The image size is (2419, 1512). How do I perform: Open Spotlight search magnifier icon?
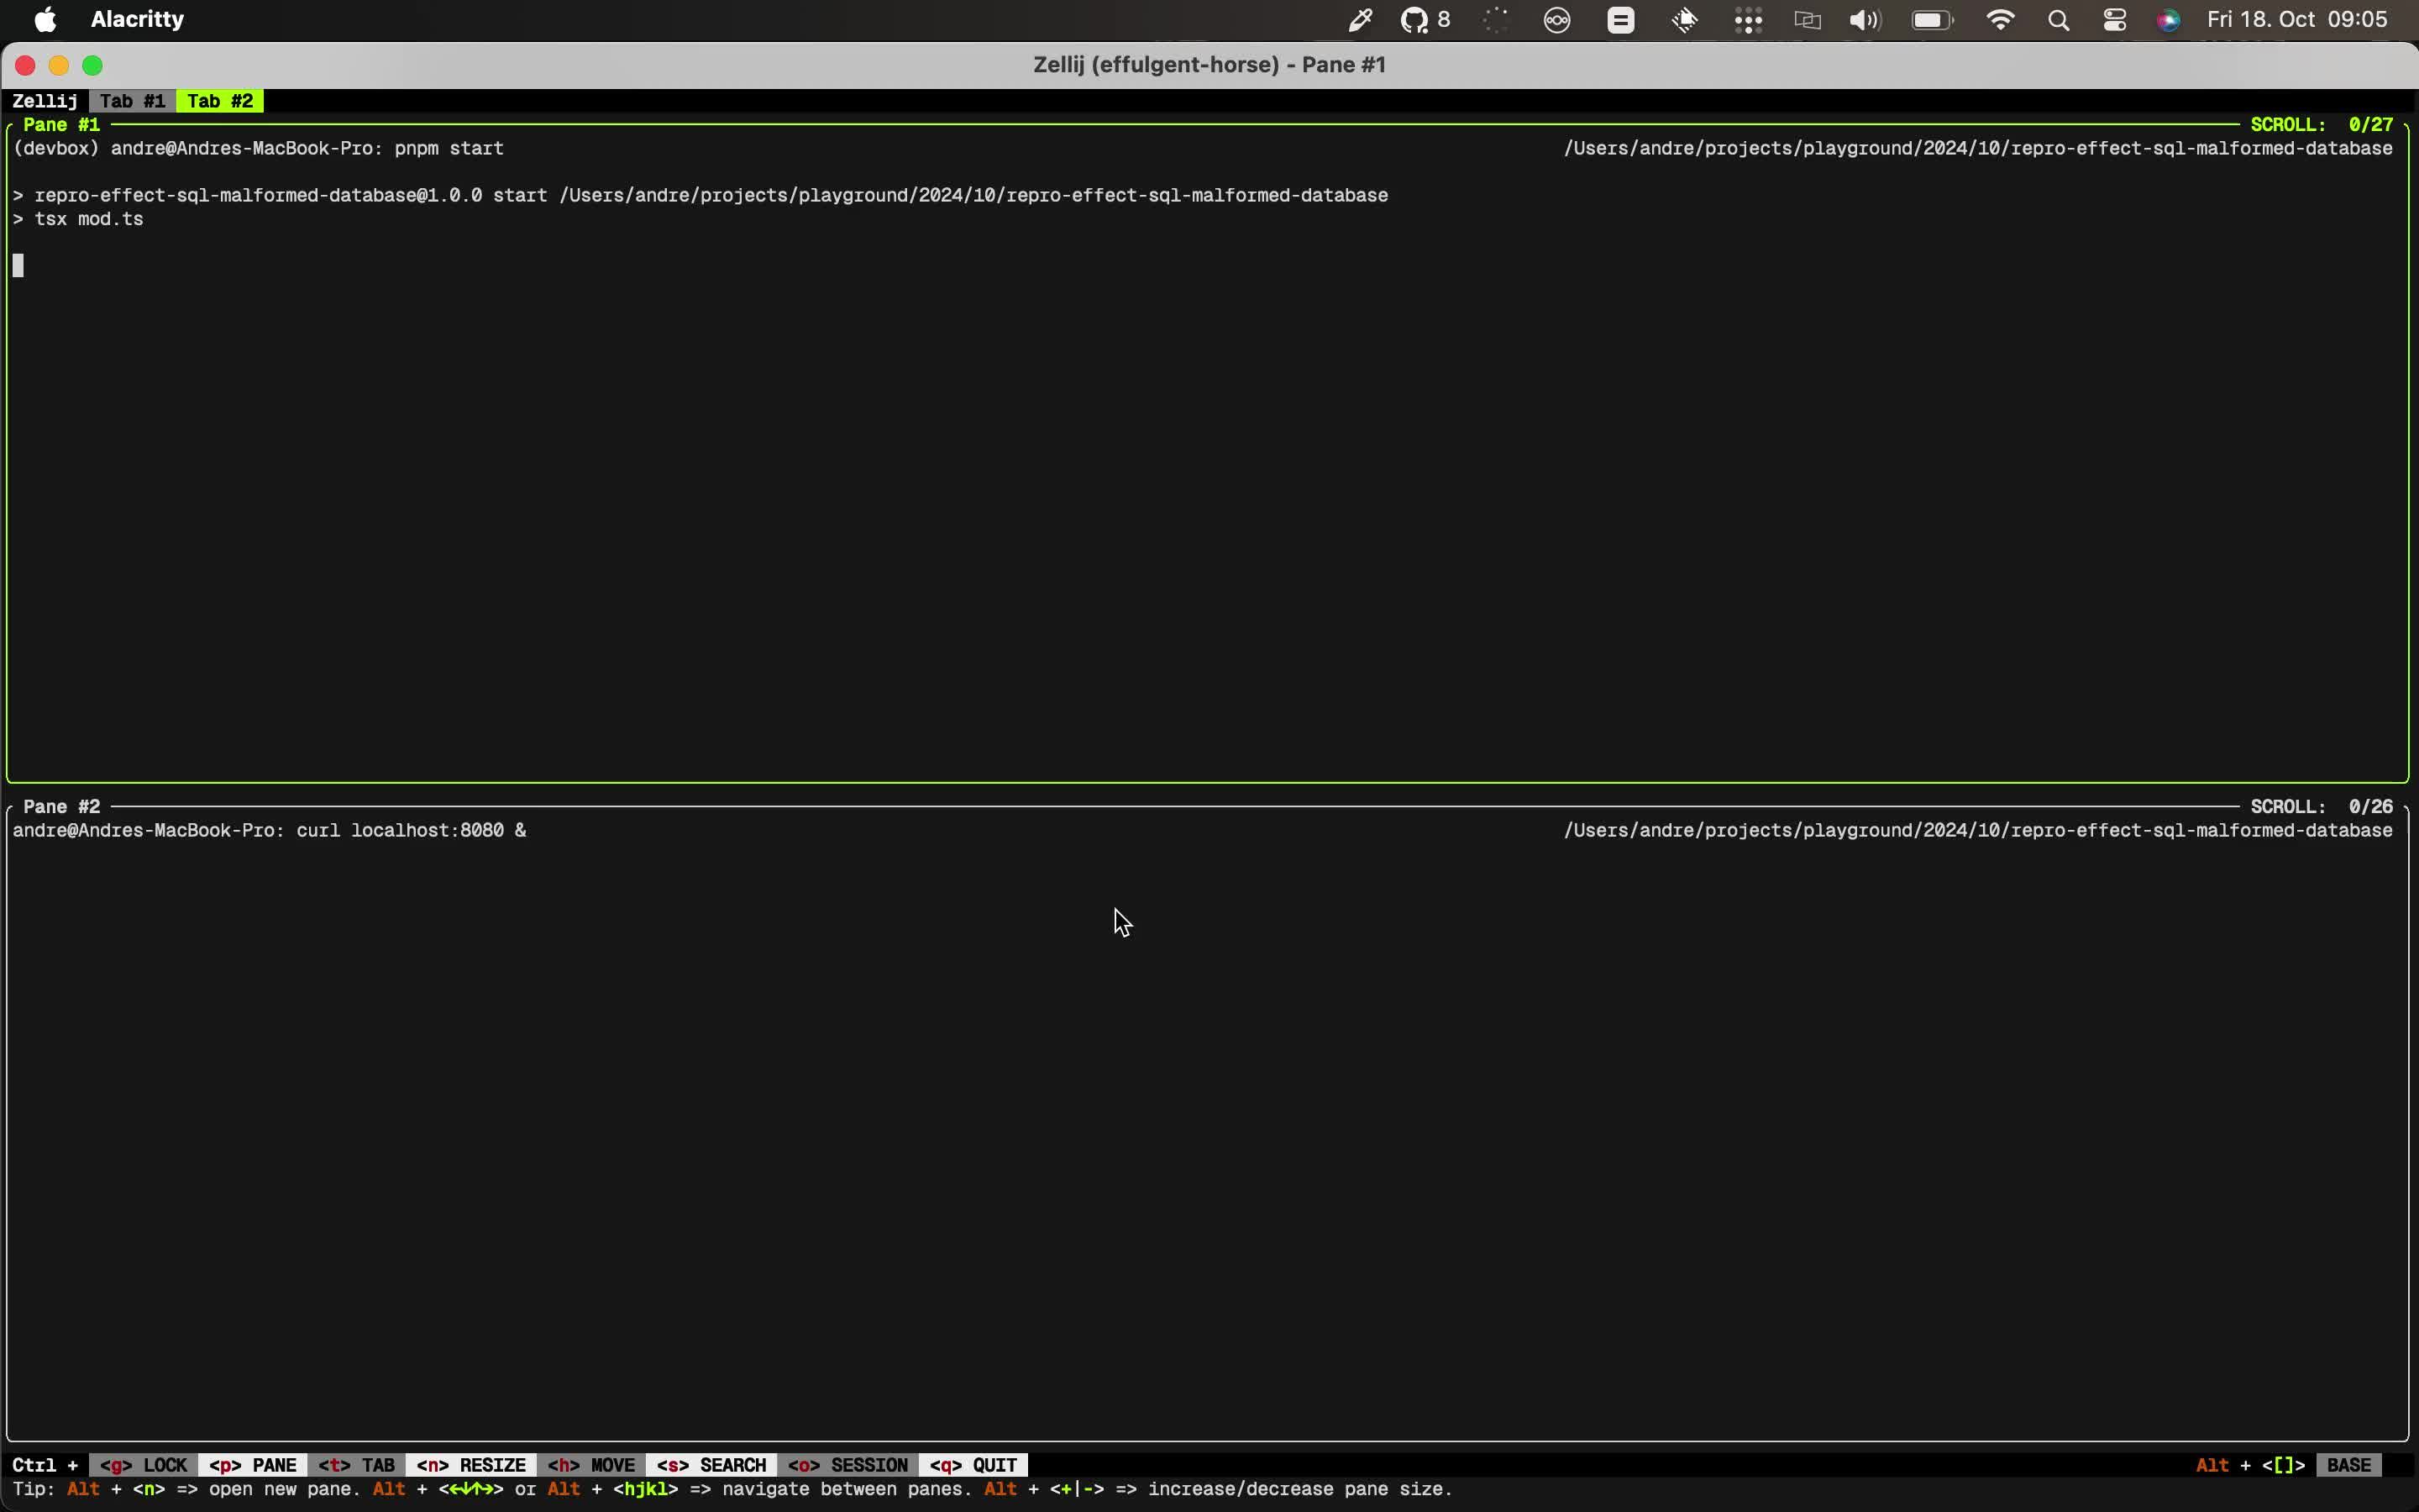tap(2058, 20)
